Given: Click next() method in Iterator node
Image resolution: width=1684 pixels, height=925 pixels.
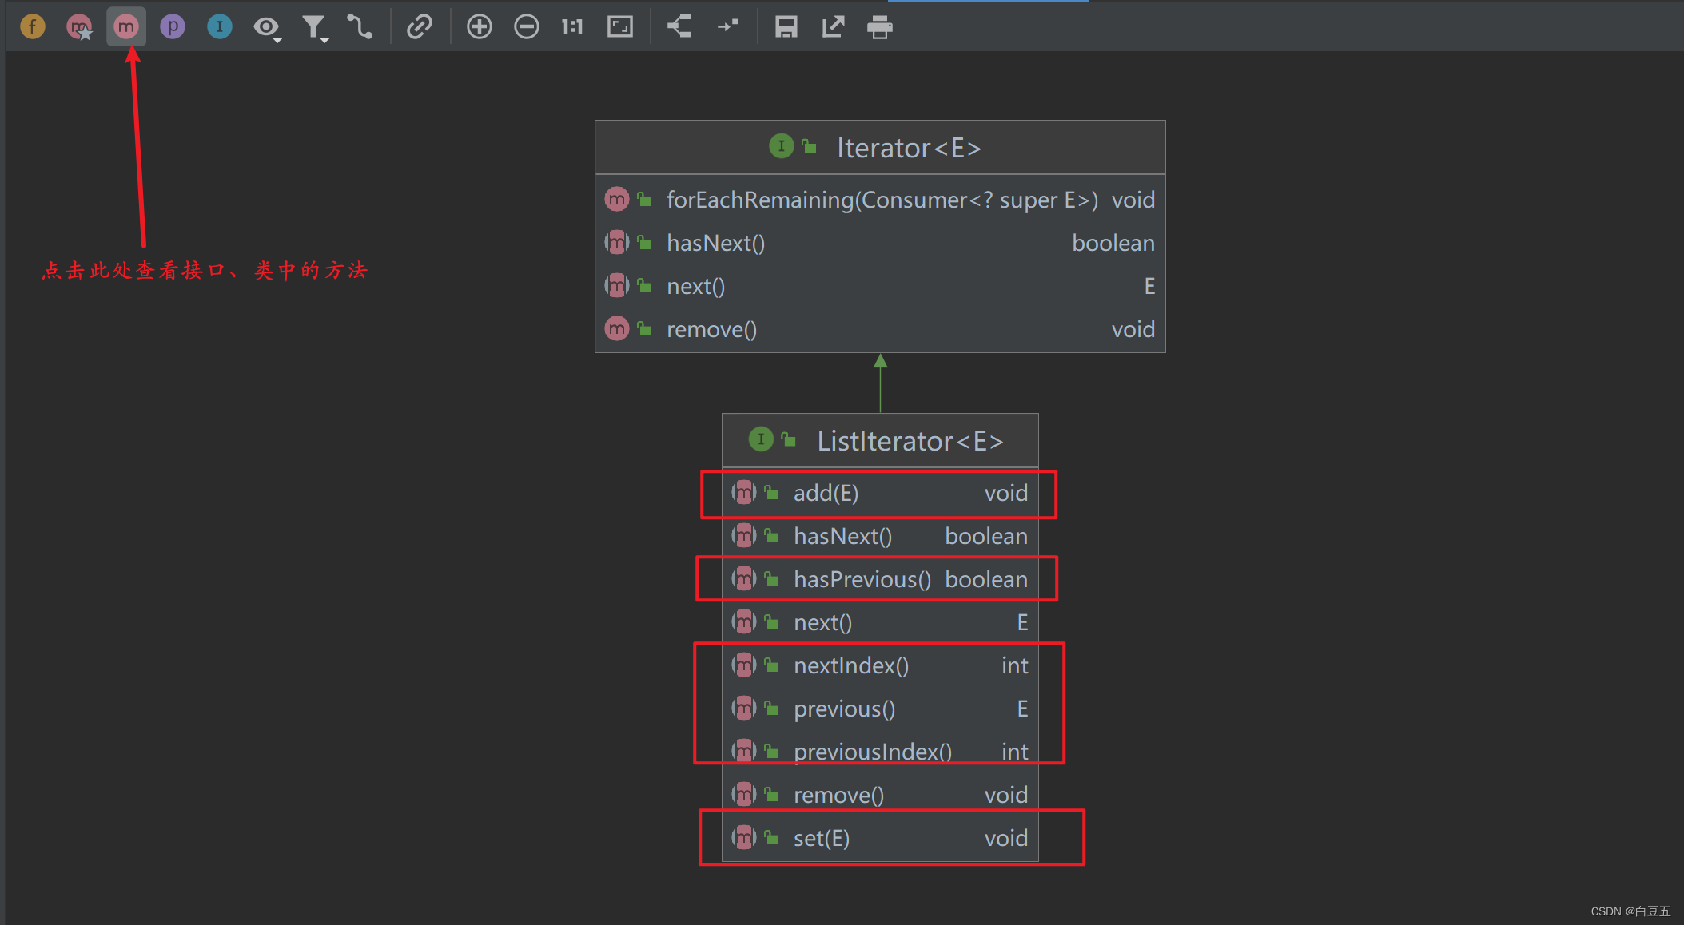Looking at the screenshot, I should 880,286.
